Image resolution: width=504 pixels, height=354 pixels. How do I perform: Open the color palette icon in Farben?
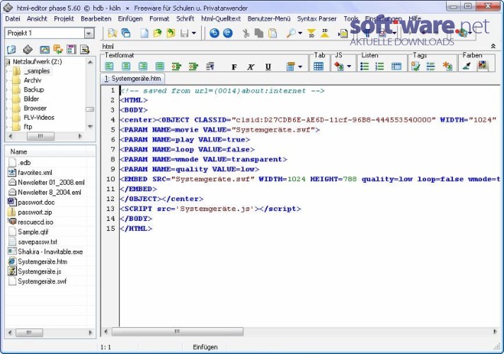(482, 65)
